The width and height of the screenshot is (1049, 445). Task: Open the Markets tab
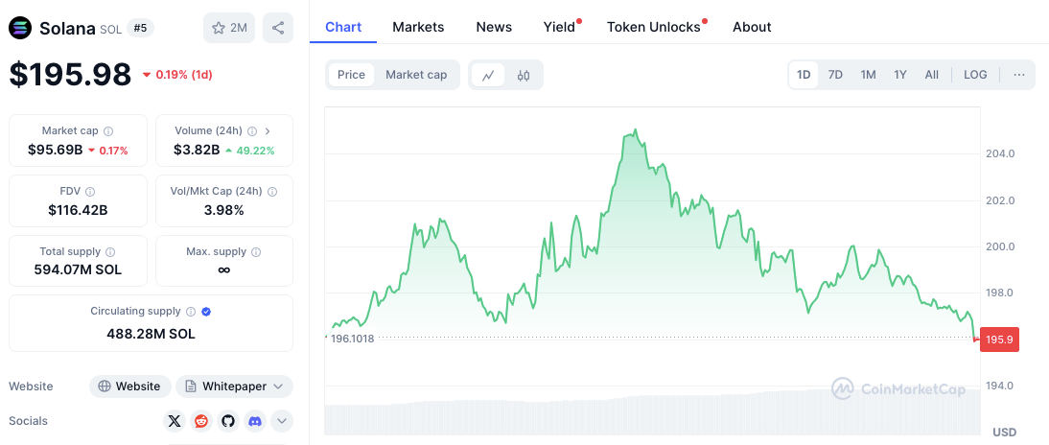click(418, 27)
